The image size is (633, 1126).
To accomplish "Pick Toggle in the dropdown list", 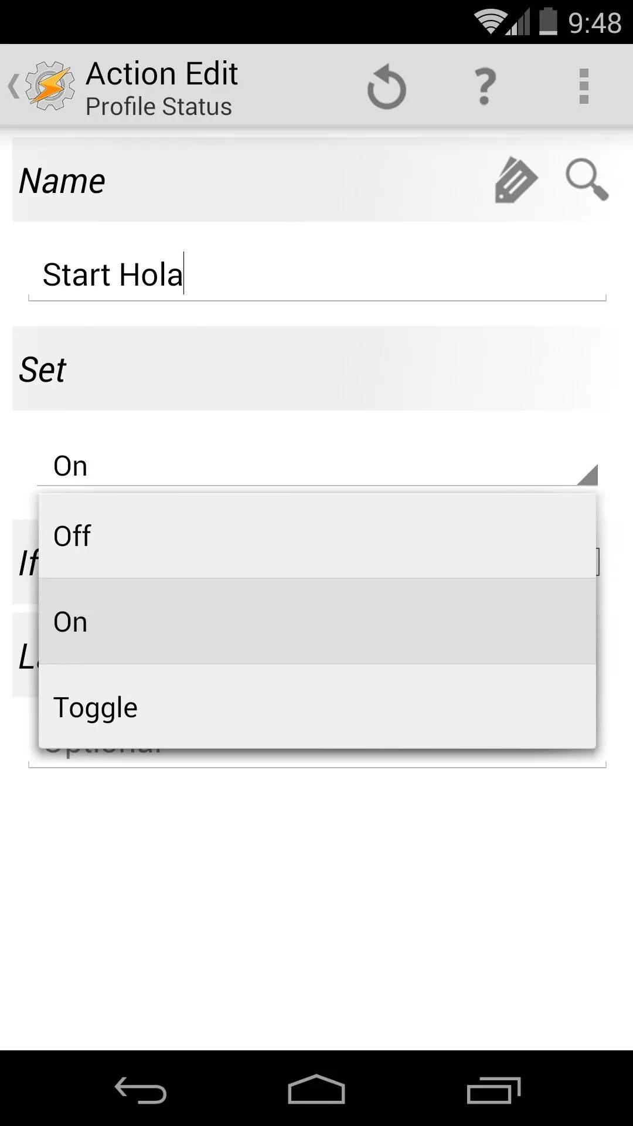I will pyautogui.click(x=318, y=707).
